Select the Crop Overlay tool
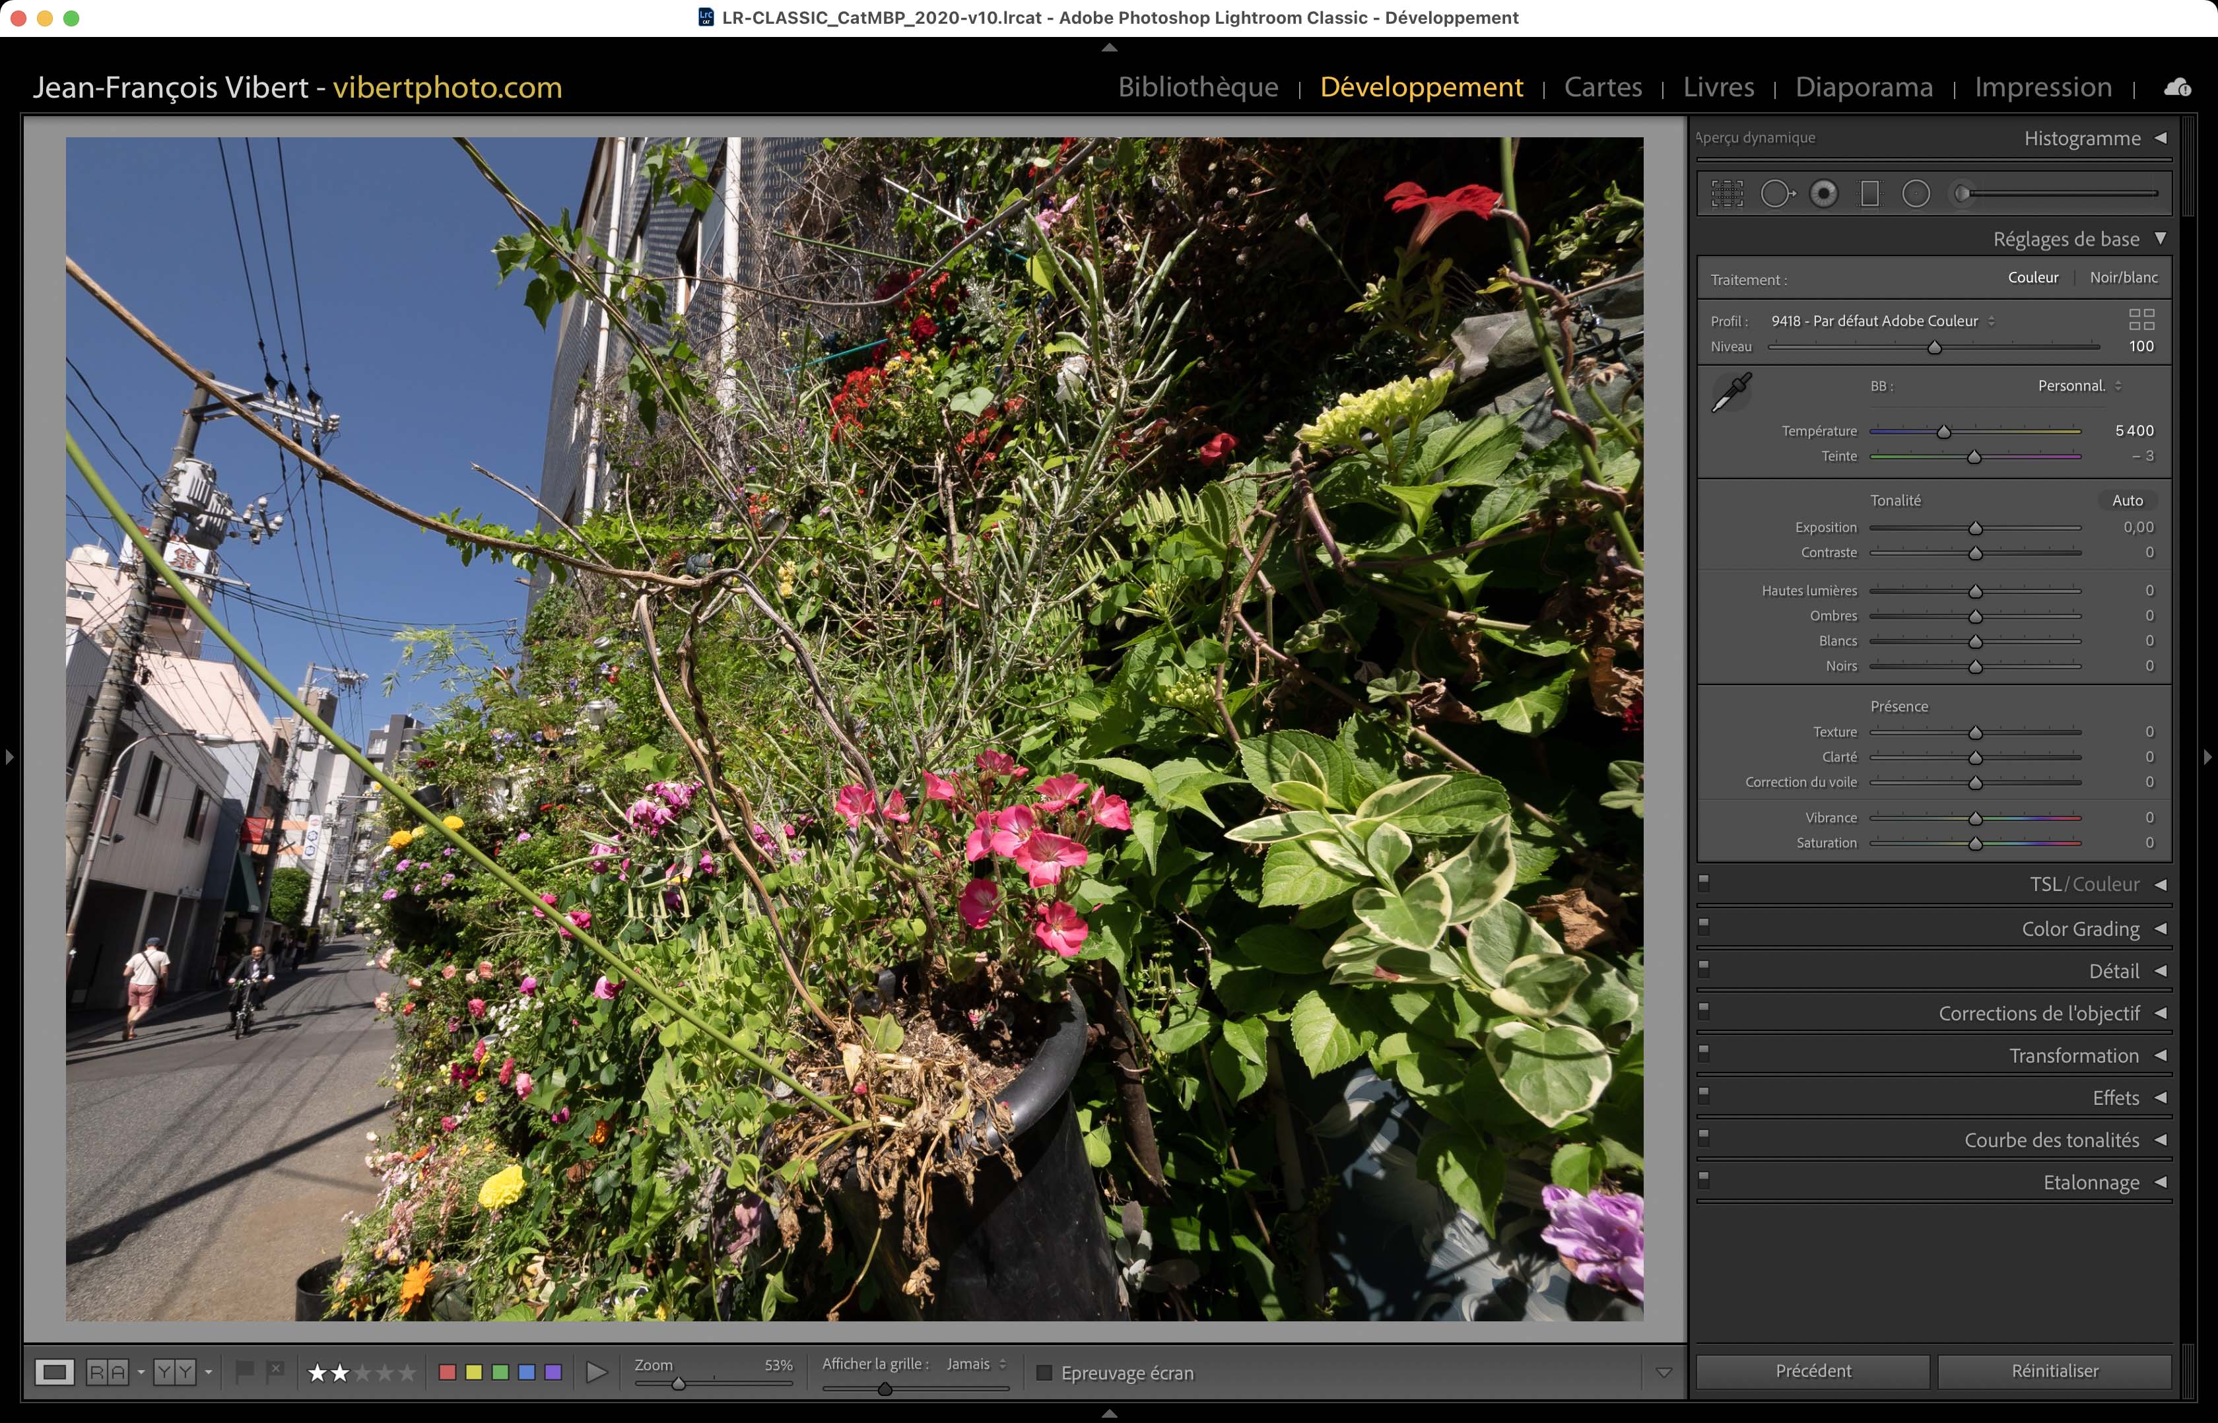Image resolution: width=2218 pixels, height=1423 pixels. 1726,193
